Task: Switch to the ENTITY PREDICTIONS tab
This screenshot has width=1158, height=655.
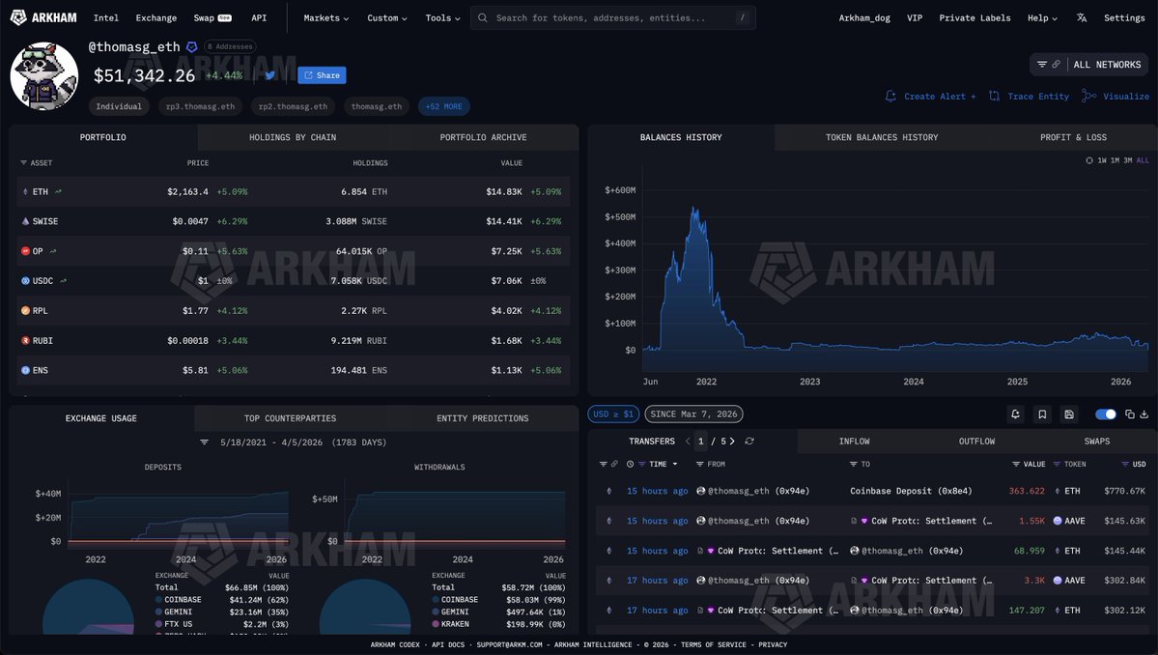Action: [x=482, y=418]
